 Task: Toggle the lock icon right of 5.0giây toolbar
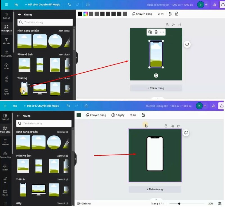click(x=143, y=115)
